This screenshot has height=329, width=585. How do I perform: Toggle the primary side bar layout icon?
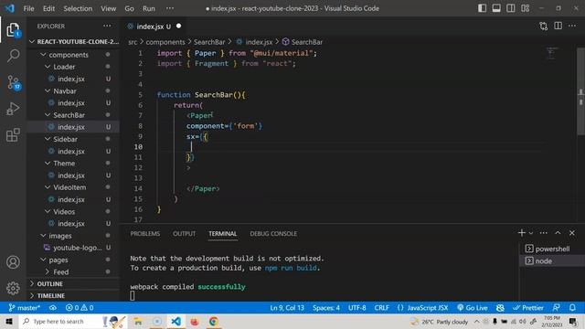(482, 8)
